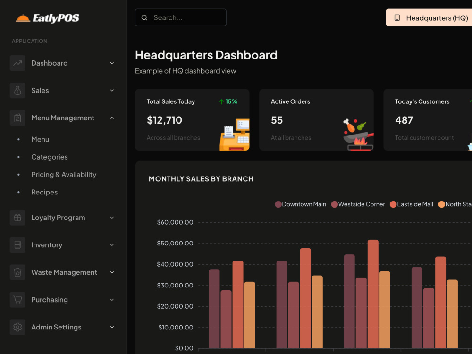This screenshot has width=472, height=354.
Task: Select the Waste Management label
Action: (x=64, y=272)
